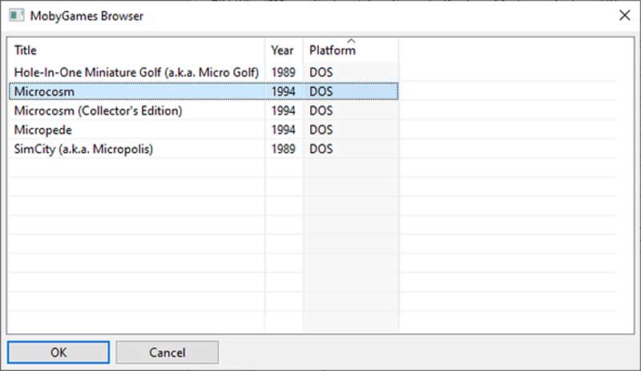Click the DOS cell in highlighted Microcosm row

click(321, 91)
